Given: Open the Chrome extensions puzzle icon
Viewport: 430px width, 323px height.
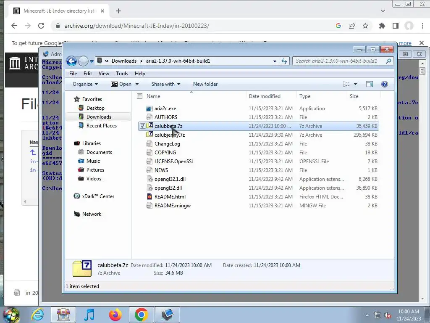Looking at the screenshot, I should [382, 26].
